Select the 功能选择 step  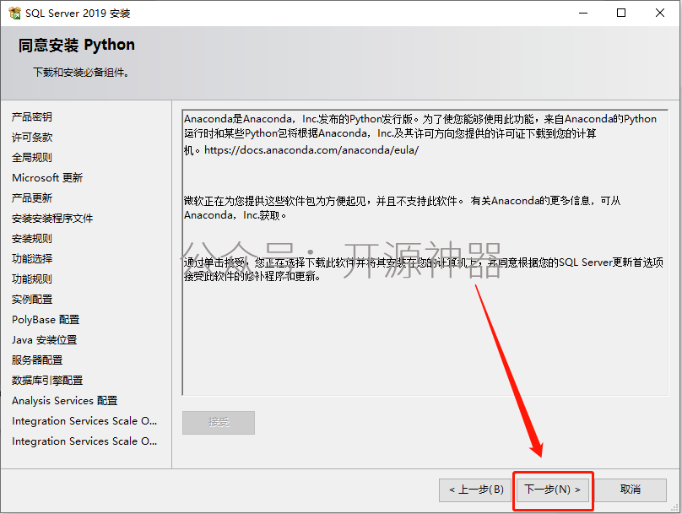tap(32, 259)
